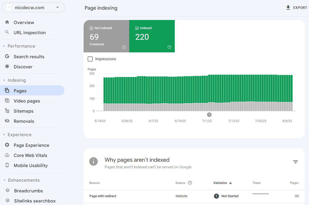Collapse the Performance section
309x205 pixels.
pos(4,46)
